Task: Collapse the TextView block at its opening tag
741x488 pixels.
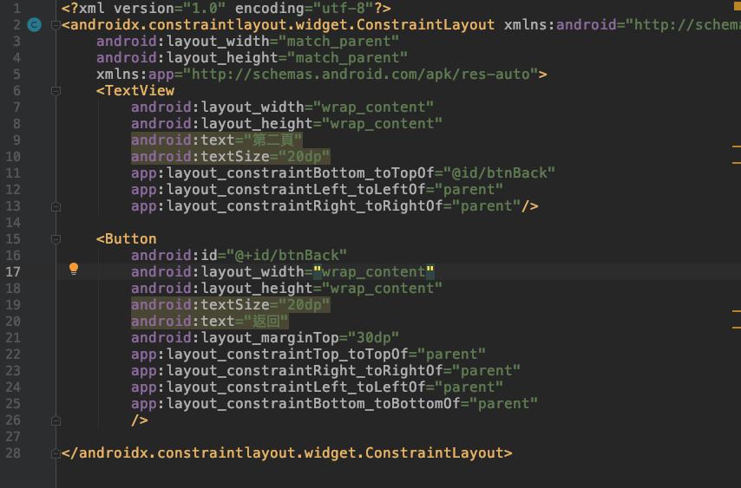Action: tap(56, 90)
